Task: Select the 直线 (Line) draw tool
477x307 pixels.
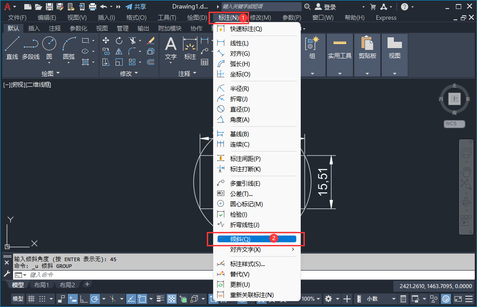Action: [12, 48]
